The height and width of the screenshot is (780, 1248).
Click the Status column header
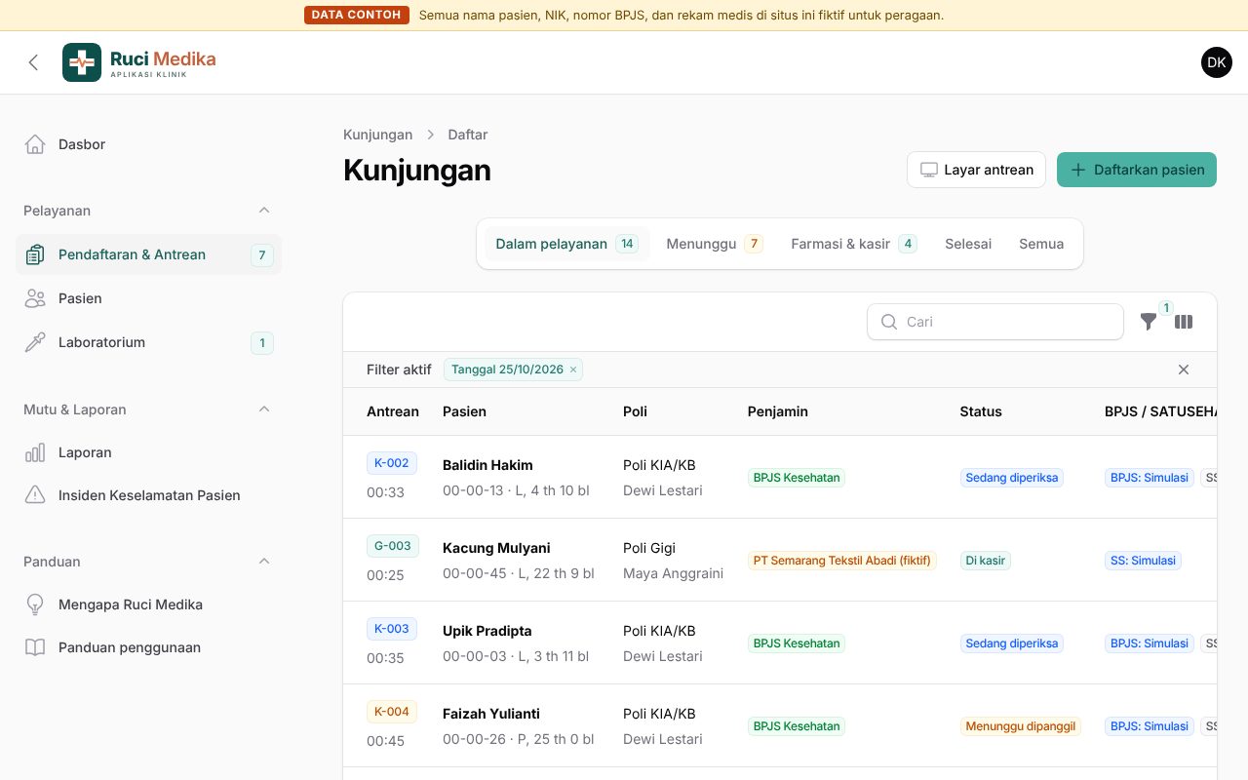[x=981, y=411]
